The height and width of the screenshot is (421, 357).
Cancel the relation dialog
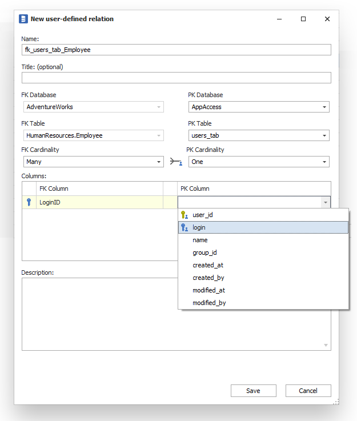tap(308, 391)
